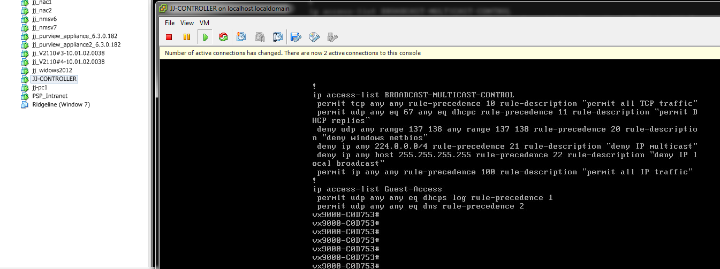This screenshot has height=269, width=720.
Task: Click the 'permit tcp any any rule-precedence 10' line
Action: 507,103
